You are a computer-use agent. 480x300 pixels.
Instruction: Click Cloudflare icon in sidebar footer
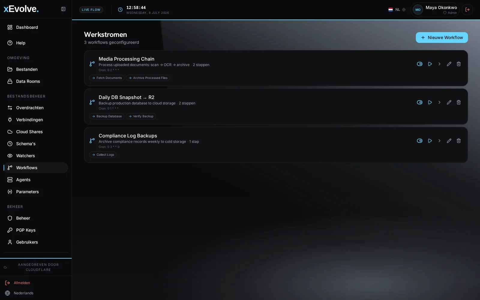click(5, 267)
